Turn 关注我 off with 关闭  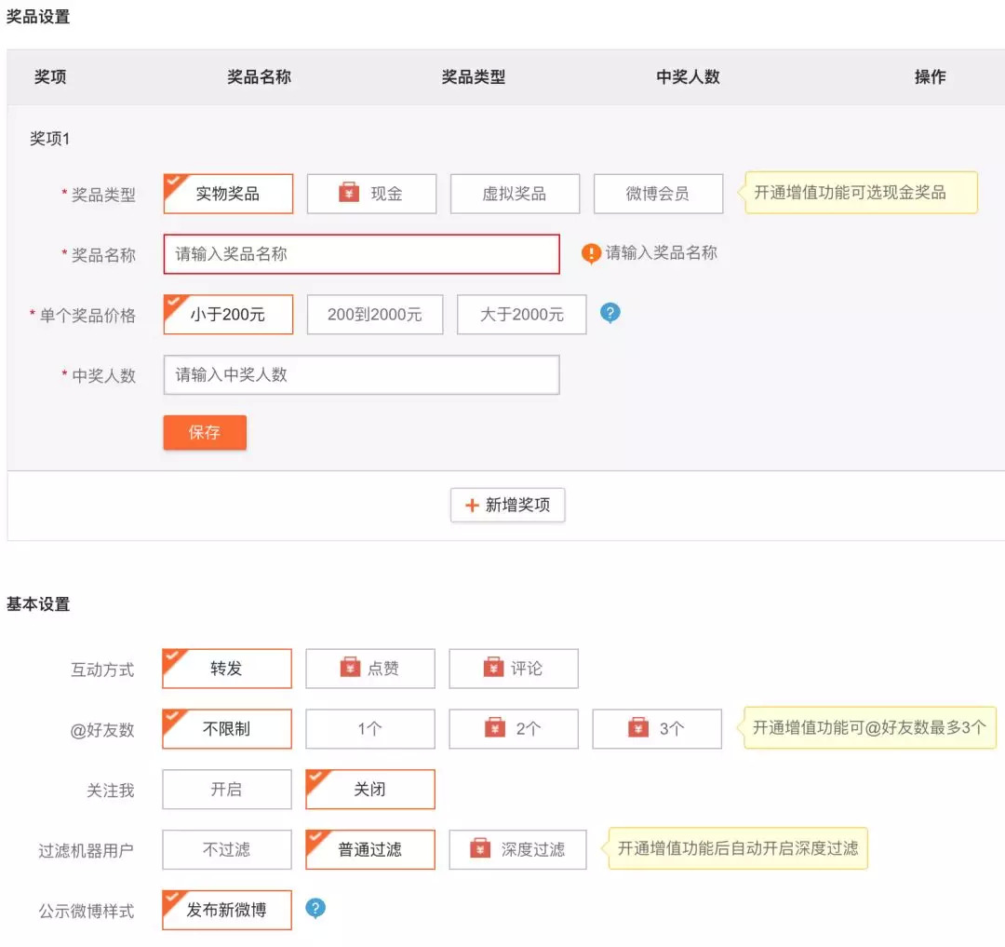370,789
